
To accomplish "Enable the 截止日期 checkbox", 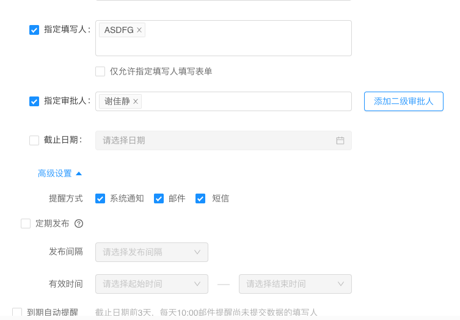I will (x=34, y=140).
